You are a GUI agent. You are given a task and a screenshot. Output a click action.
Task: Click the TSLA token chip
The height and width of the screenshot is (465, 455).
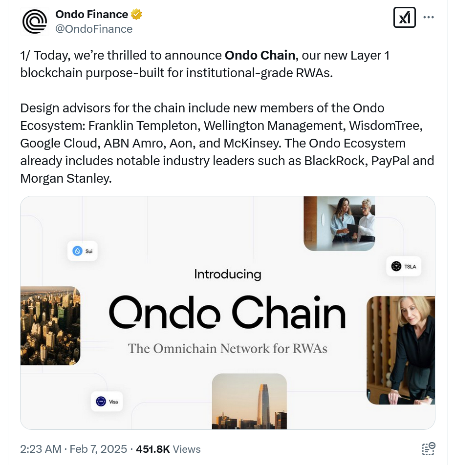404,266
